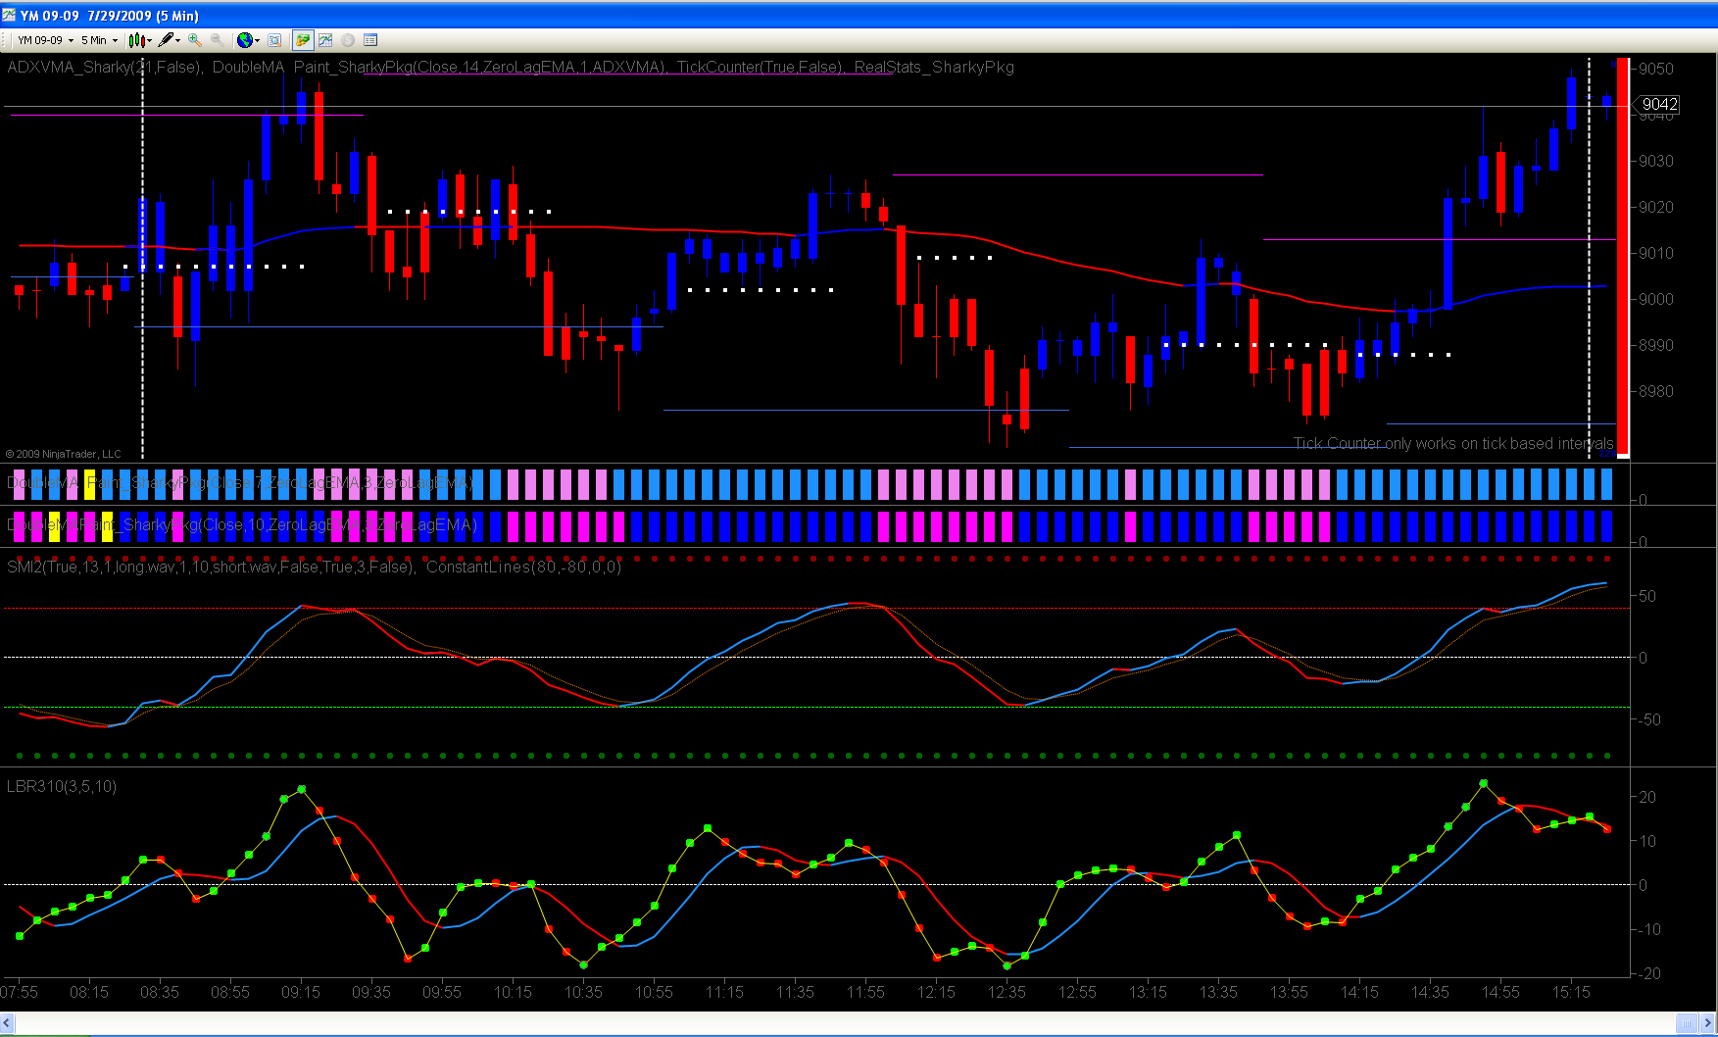Click the horizontal scrollbar left arrow
This screenshot has height=1037, width=1718.
[7, 1023]
